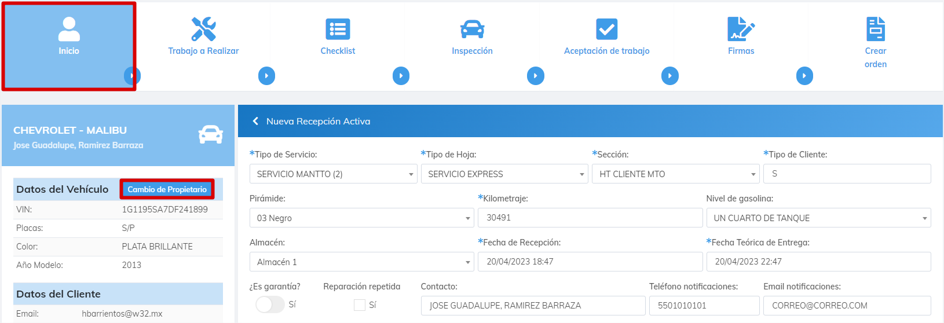This screenshot has height=323, width=944.
Task: Click the arrow button after Trabajo a Realizar
Action: click(x=266, y=76)
